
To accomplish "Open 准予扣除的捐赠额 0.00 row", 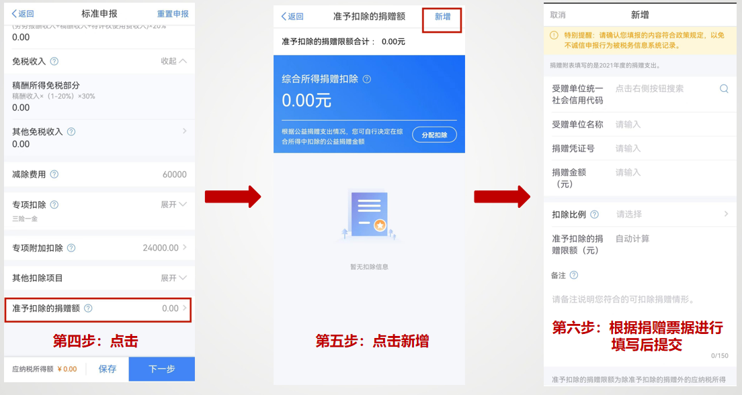I will click(x=98, y=310).
